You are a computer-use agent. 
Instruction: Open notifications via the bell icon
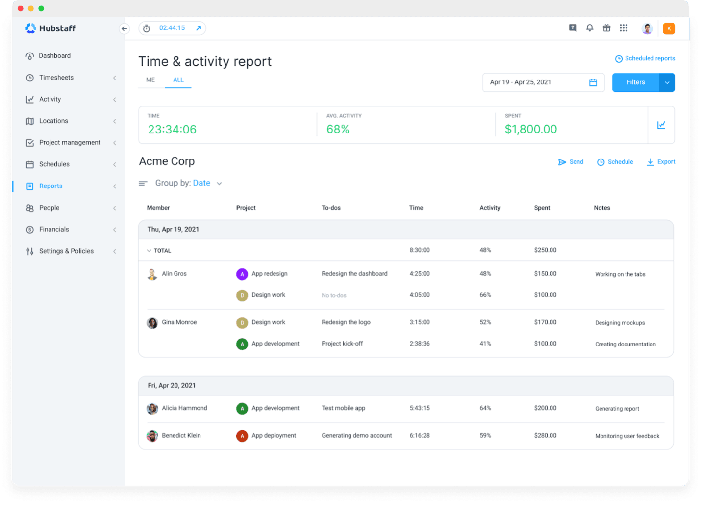[589, 28]
